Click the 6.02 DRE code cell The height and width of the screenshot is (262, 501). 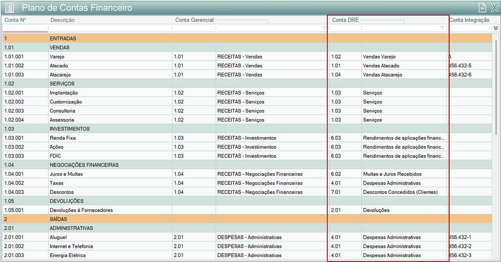point(345,174)
